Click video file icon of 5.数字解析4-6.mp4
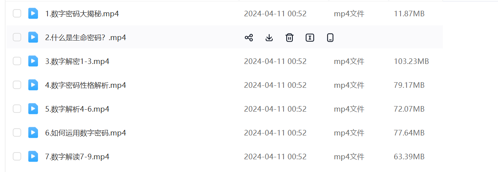The height and width of the screenshot is (172, 498). click(x=33, y=109)
